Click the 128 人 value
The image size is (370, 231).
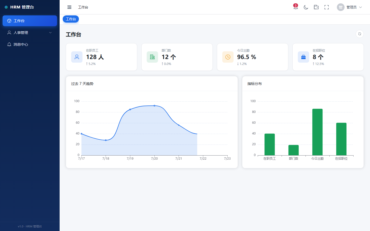click(95, 57)
